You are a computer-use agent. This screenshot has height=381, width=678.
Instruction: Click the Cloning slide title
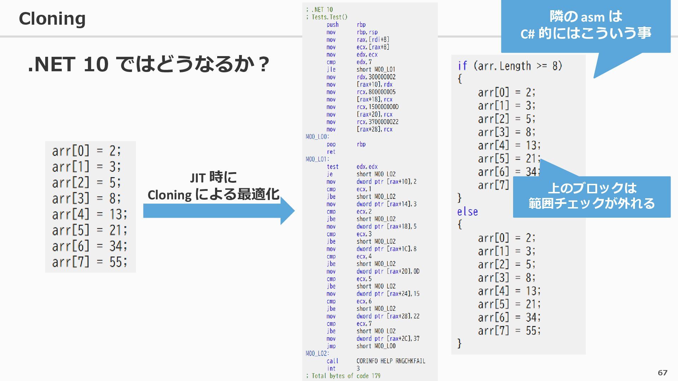click(x=52, y=18)
